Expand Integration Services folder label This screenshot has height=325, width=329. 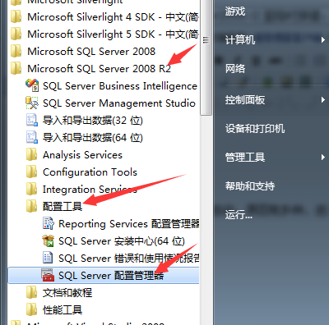(x=90, y=190)
